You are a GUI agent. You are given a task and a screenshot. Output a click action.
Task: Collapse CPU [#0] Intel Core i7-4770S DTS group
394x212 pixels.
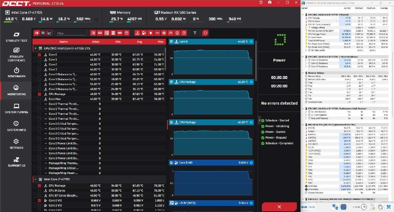pyautogui.click(x=35, y=48)
